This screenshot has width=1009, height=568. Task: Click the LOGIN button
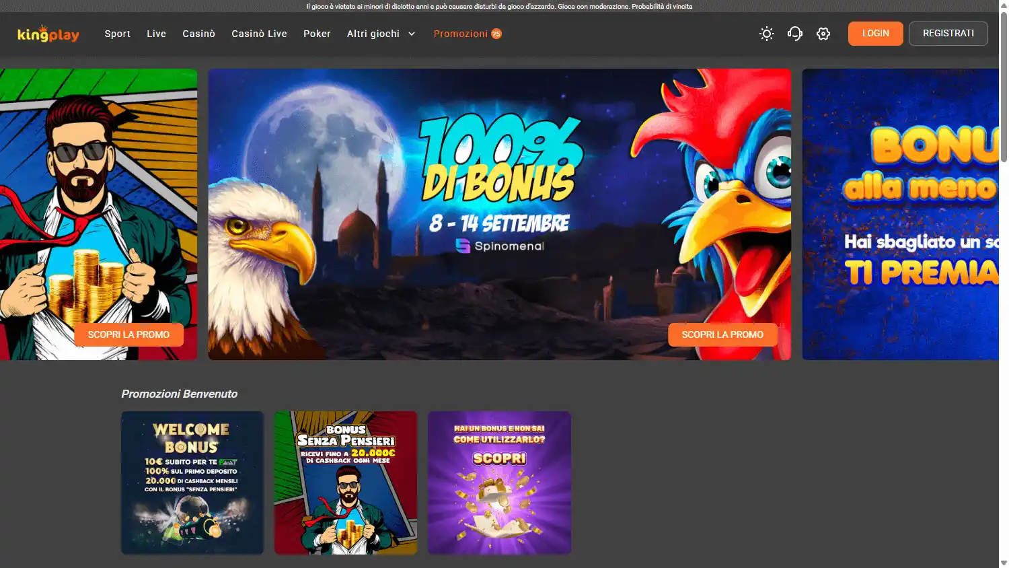click(876, 34)
